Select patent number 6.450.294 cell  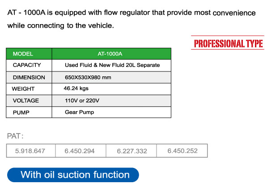(x=81, y=151)
